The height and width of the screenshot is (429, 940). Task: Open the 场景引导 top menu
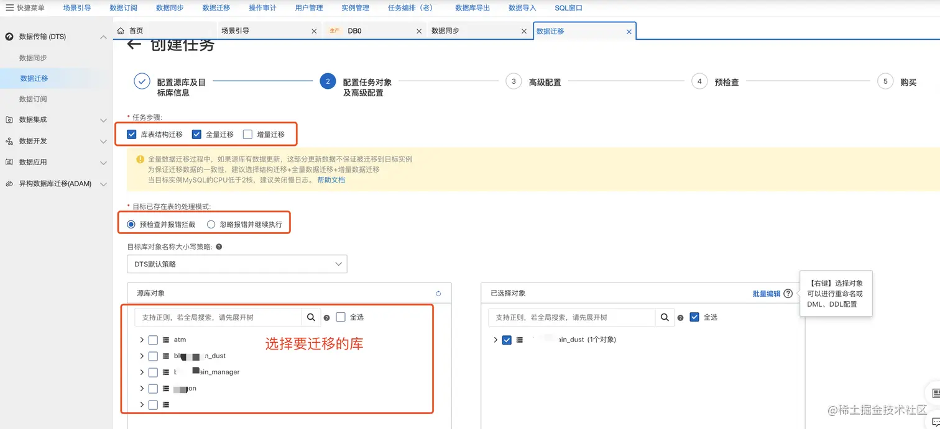pyautogui.click(x=77, y=8)
